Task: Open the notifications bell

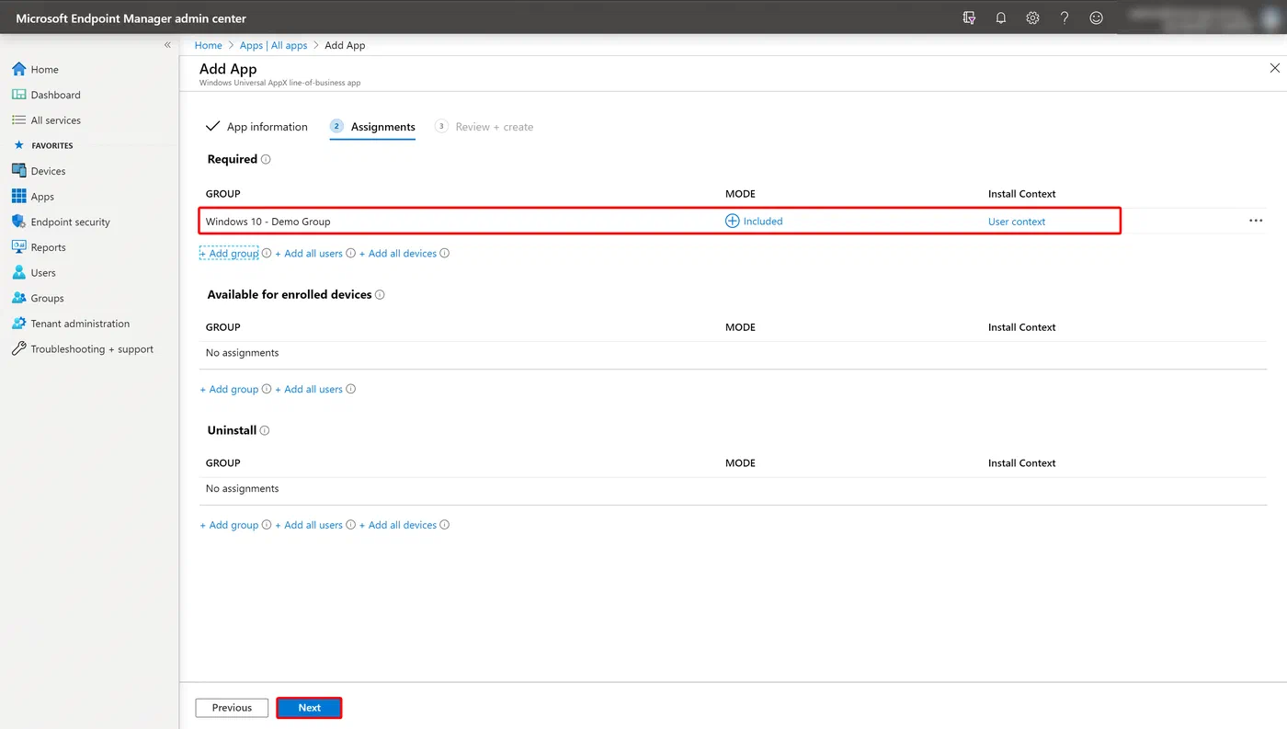Action: 1001,17
